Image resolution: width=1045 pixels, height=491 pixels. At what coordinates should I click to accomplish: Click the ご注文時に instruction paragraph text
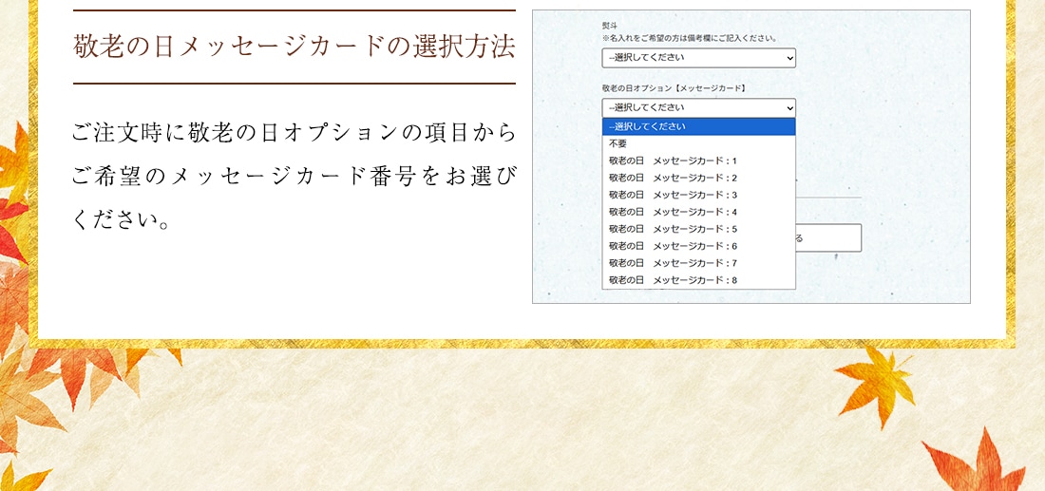click(x=294, y=176)
